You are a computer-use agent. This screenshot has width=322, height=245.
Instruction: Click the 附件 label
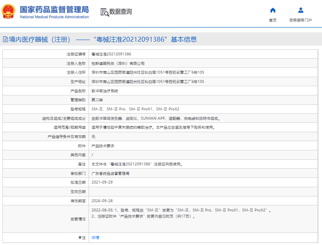click(82, 146)
